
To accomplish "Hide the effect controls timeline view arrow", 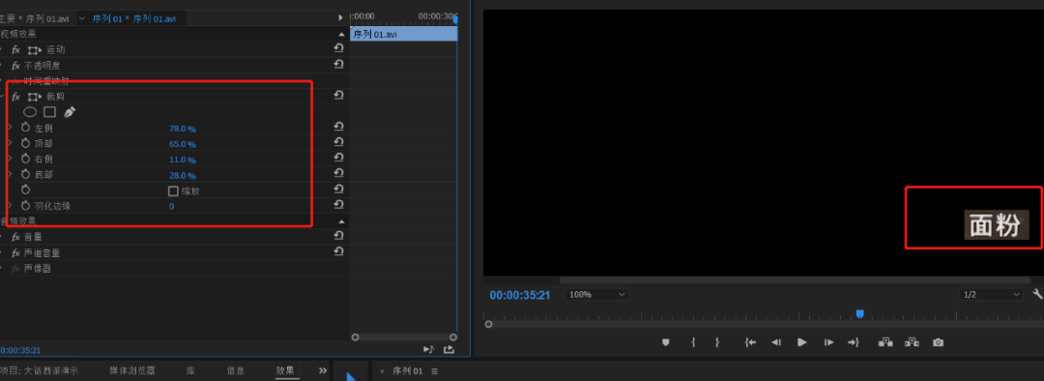I will 341,17.
